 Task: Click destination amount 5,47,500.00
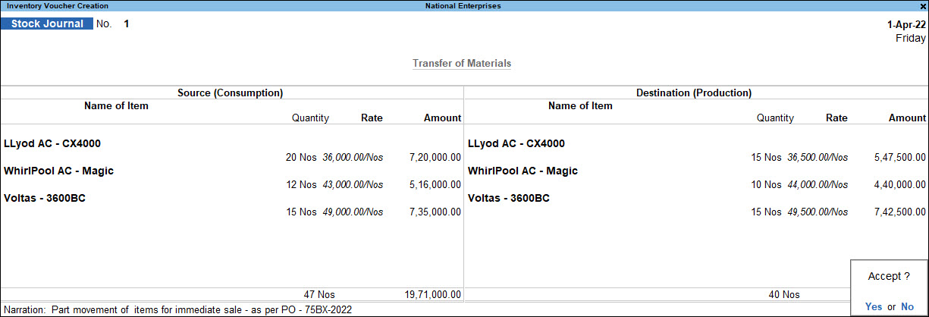click(x=899, y=157)
